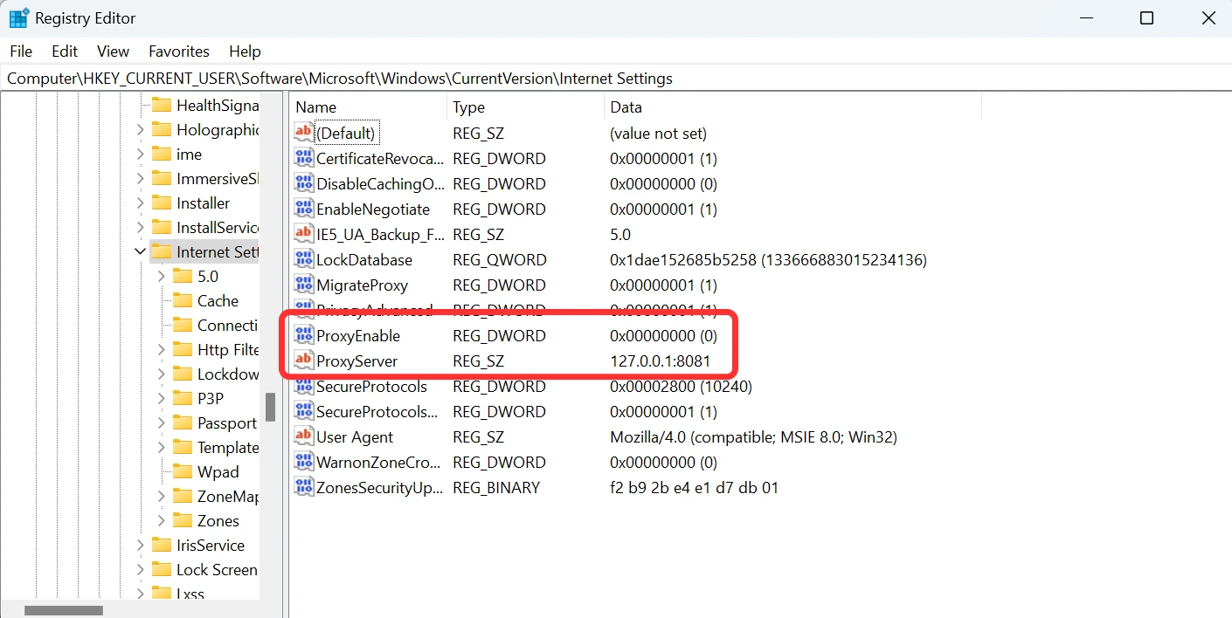Collapse the Internet Settings tree node
The image size is (1232, 618).
click(140, 252)
